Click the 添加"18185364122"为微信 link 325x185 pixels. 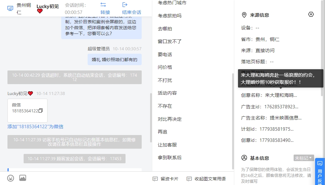tap(35, 127)
